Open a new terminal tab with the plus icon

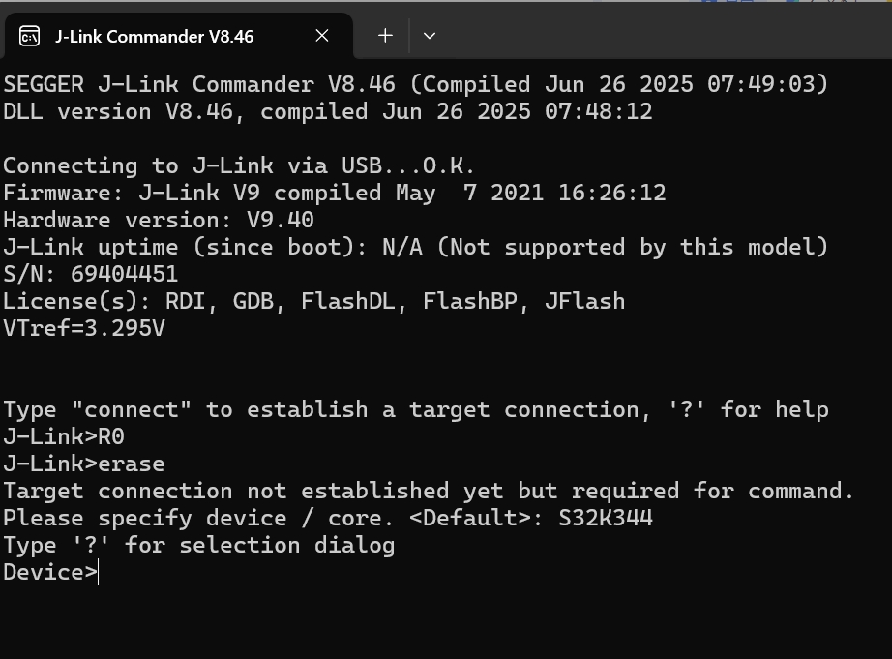click(x=384, y=36)
